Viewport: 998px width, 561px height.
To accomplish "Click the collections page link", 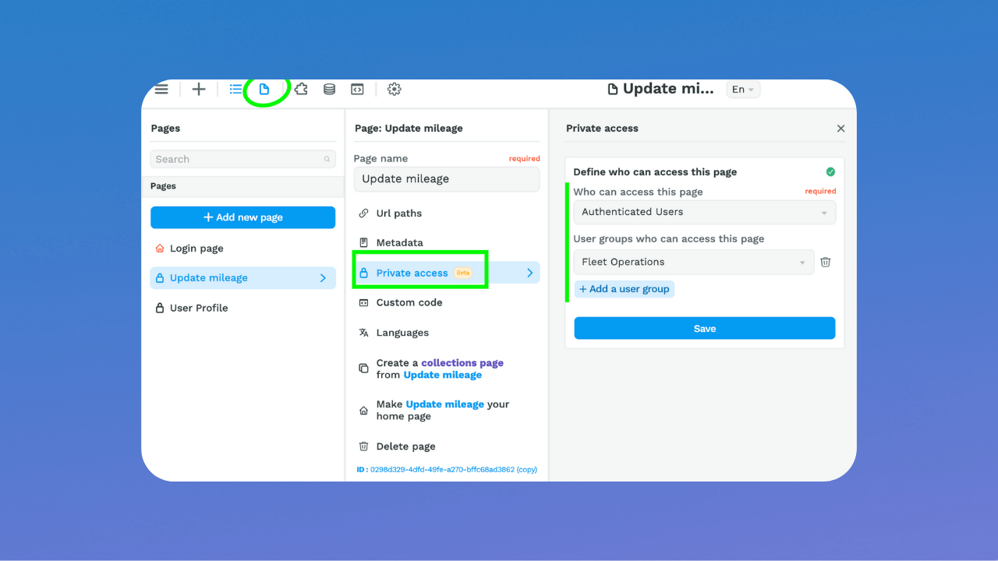I will click(461, 362).
